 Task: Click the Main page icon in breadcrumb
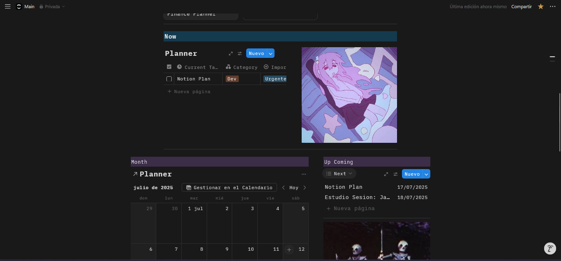[18, 7]
